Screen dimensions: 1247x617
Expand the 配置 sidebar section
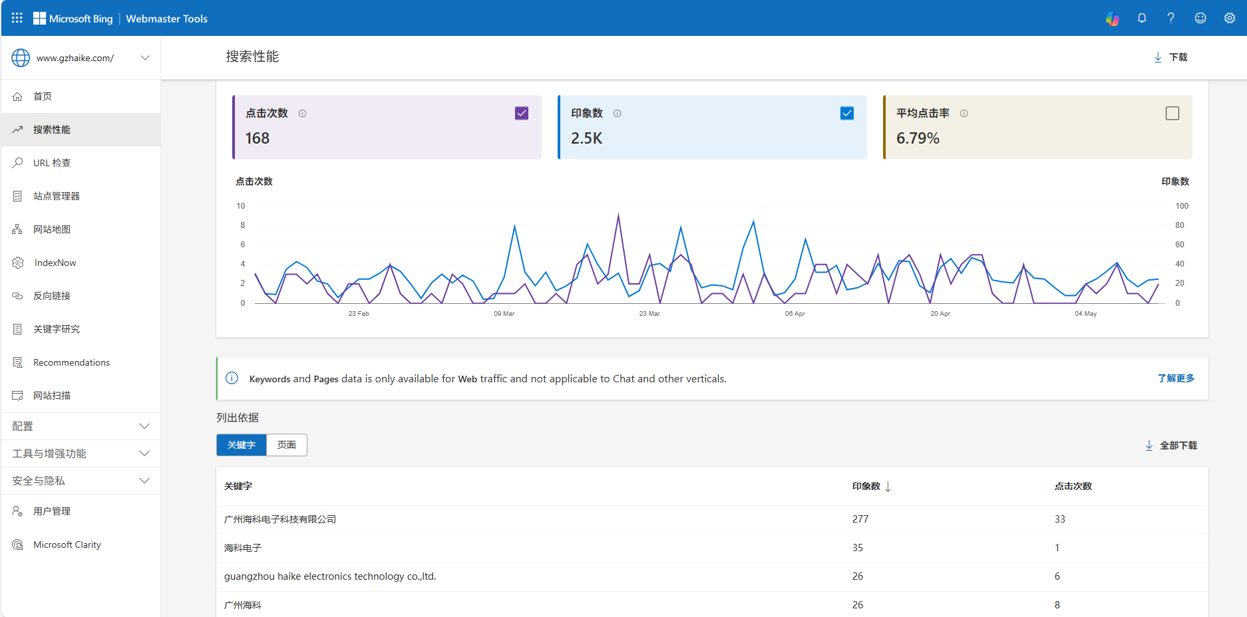(81, 426)
